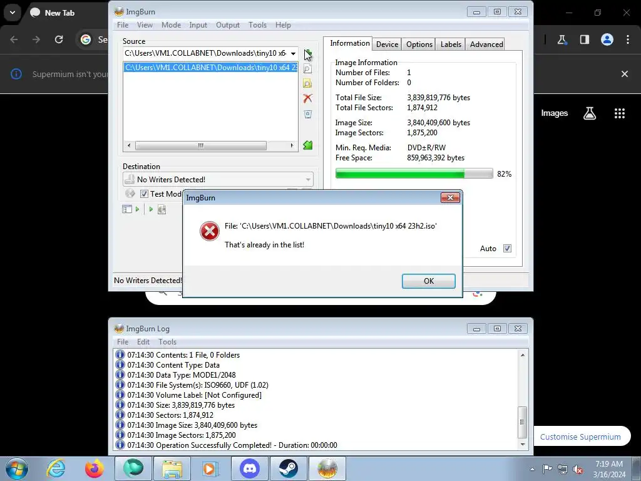The image size is (641, 481).
Task: Click the Customise Supermium button
Action: coord(582,437)
